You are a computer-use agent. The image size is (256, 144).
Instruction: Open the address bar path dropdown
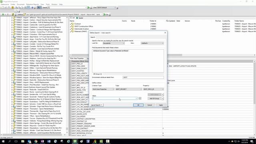click(102, 14)
